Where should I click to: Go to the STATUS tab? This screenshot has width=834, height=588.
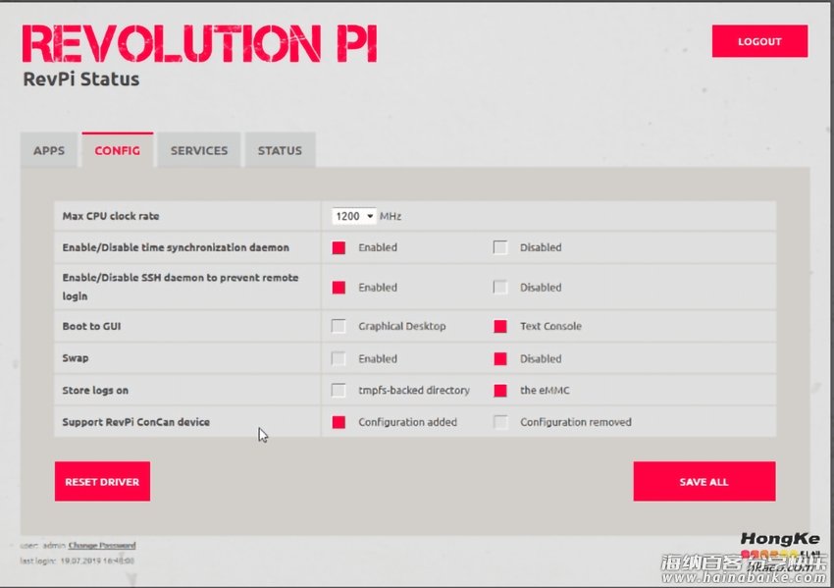(x=280, y=150)
